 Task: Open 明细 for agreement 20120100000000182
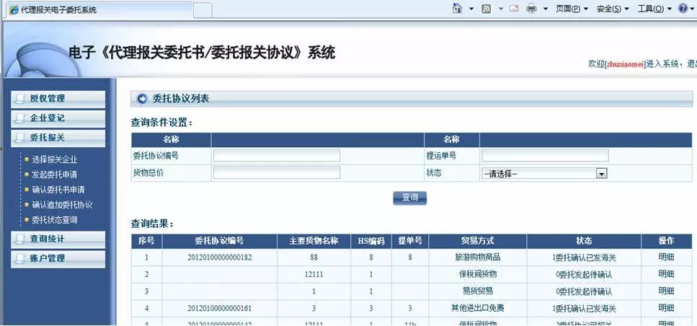tap(666, 257)
